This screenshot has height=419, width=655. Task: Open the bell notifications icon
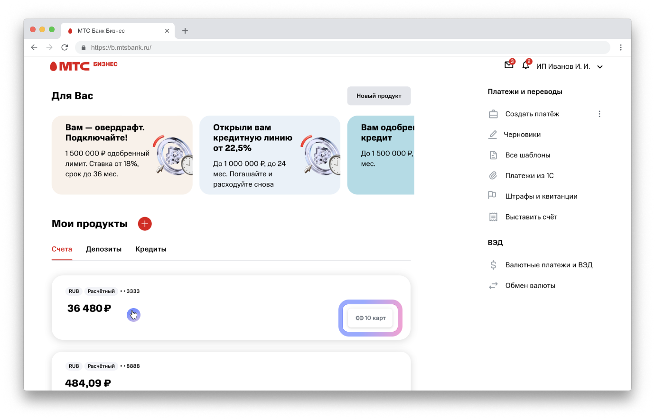[525, 65]
